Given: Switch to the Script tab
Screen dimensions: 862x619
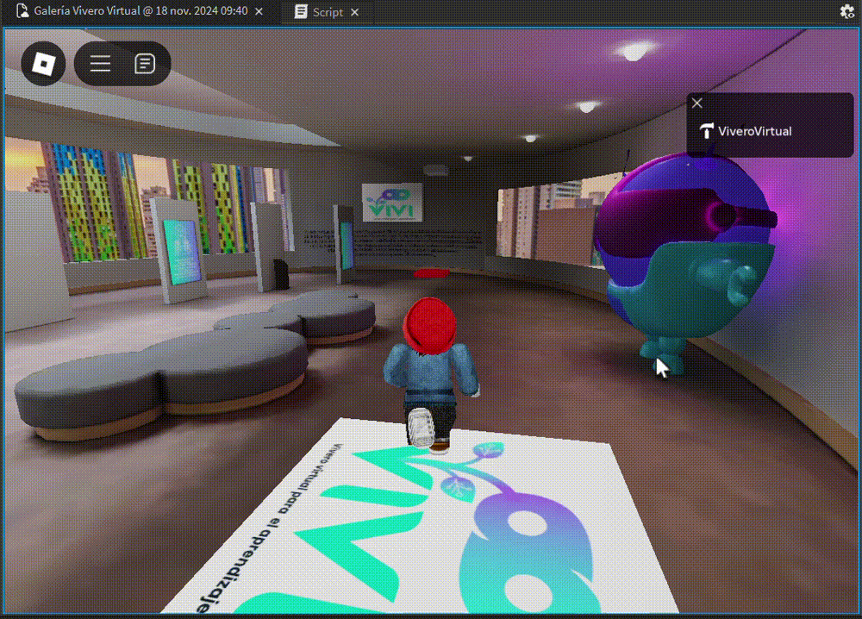Looking at the screenshot, I should (x=328, y=12).
